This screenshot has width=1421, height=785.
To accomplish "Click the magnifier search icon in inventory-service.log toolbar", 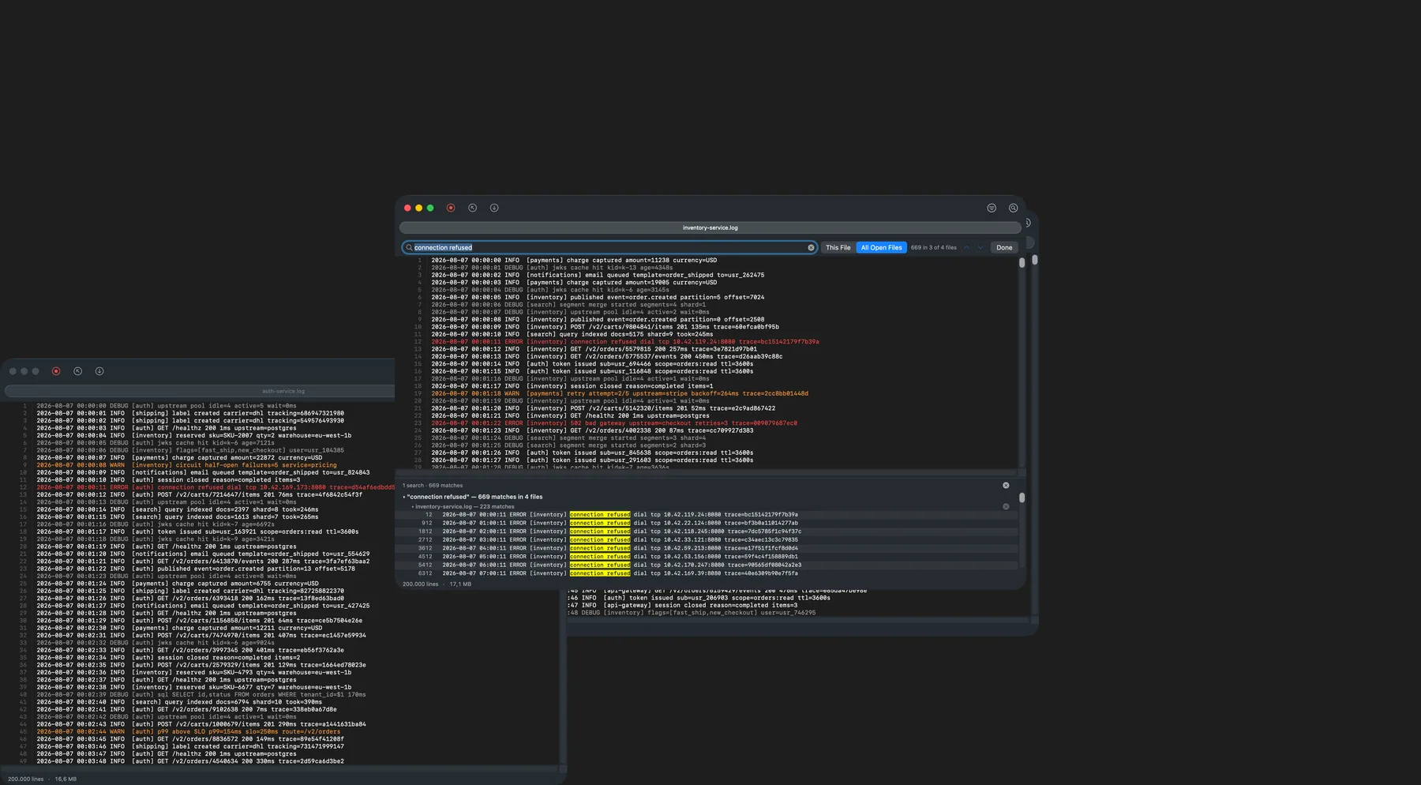I will tap(1014, 208).
